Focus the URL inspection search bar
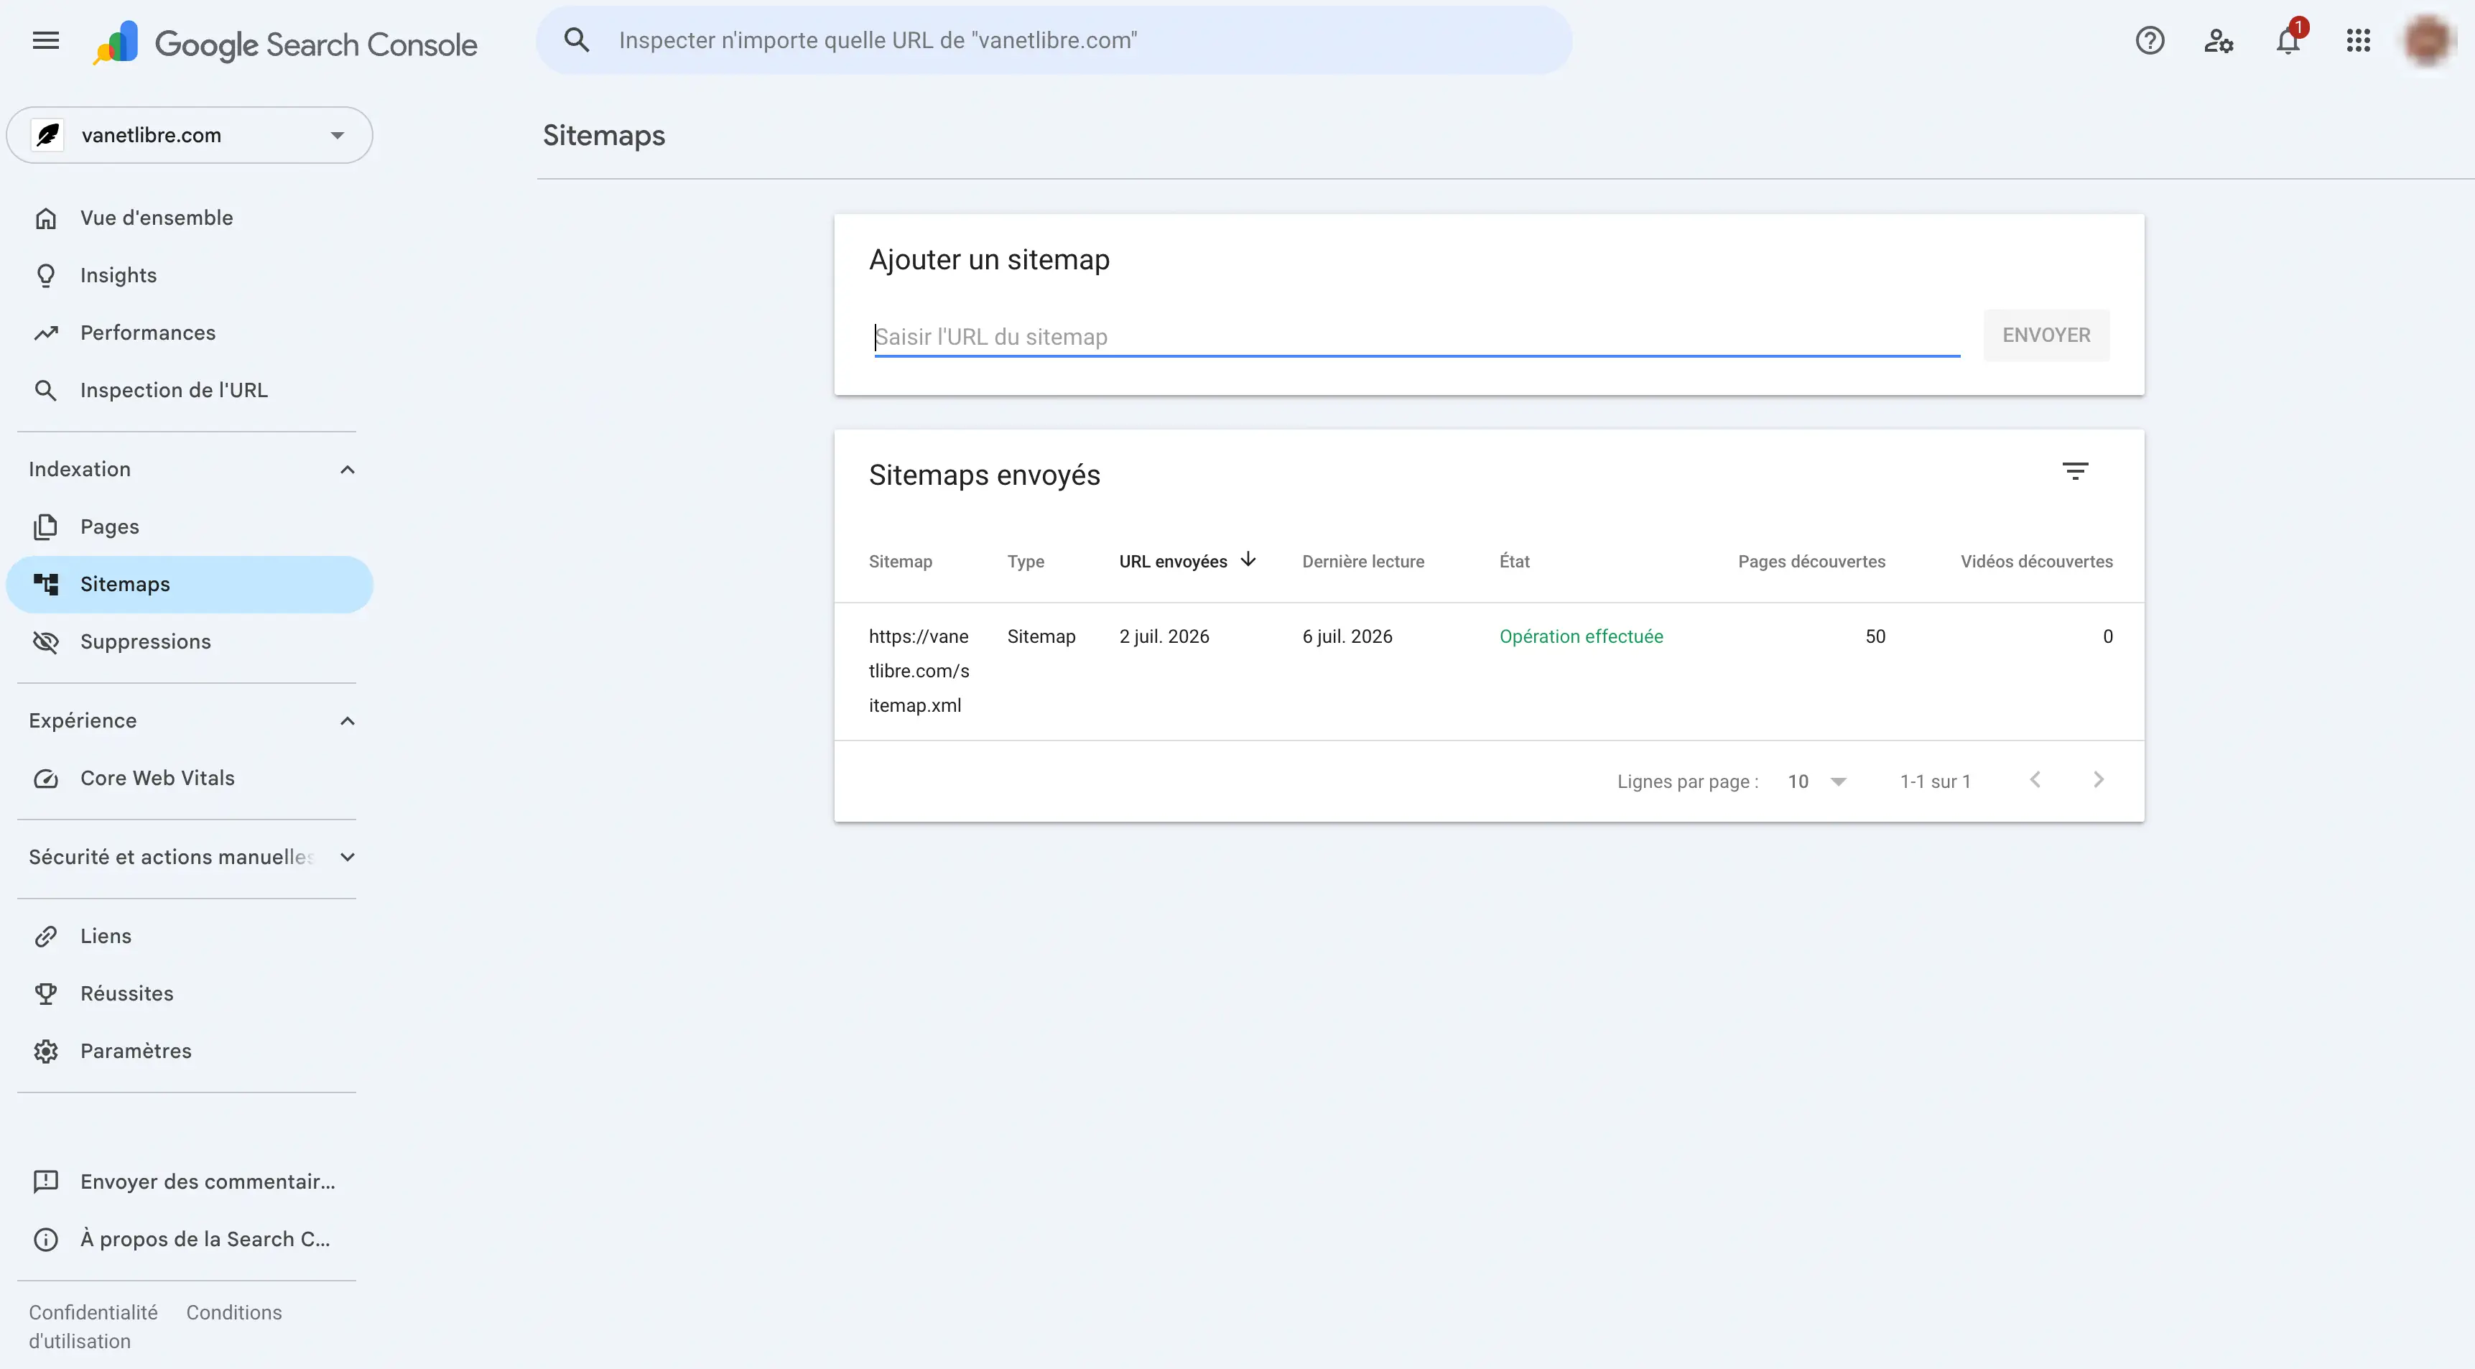 tap(1054, 40)
